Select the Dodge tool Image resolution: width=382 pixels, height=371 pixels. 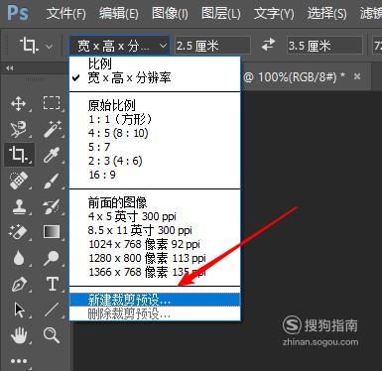click(52, 258)
